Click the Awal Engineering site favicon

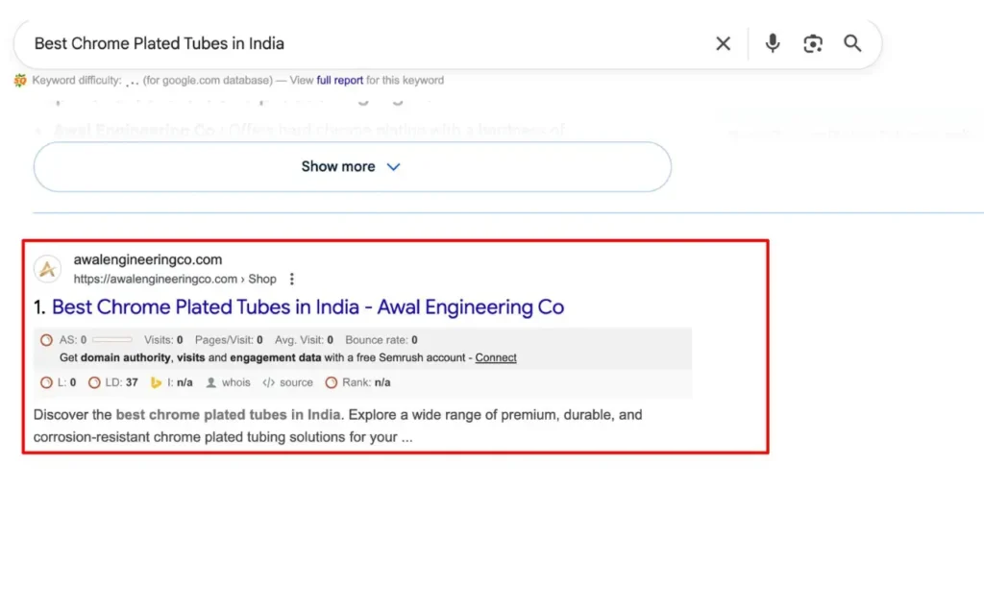[47, 269]
